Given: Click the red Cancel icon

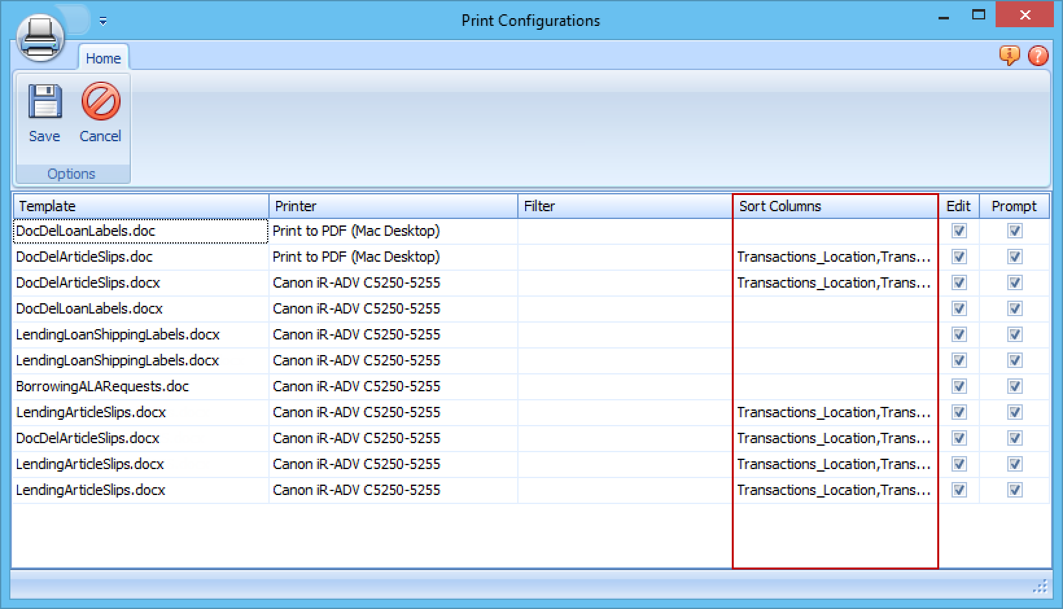Looking at the screenshot, I should click(x=100, y=102).
